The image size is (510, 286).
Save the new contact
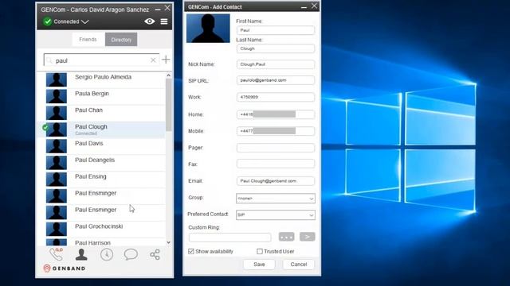coord(259,265)
